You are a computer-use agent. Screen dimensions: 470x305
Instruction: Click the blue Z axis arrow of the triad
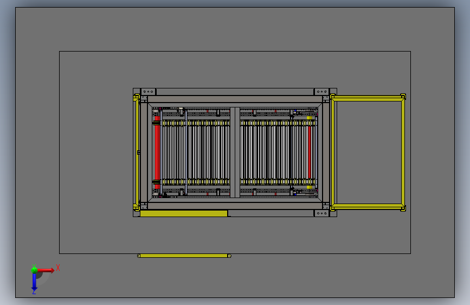coord(34,282)
